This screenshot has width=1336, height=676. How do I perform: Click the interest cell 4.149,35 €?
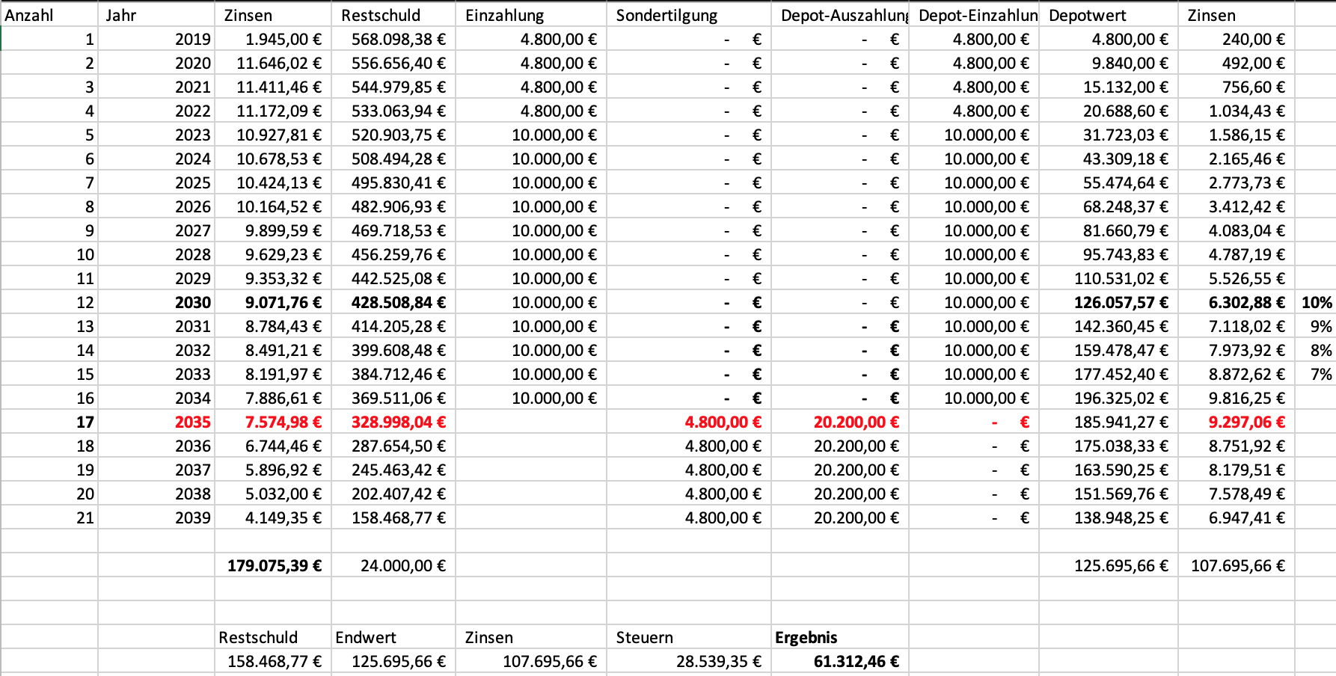point(273,517)
